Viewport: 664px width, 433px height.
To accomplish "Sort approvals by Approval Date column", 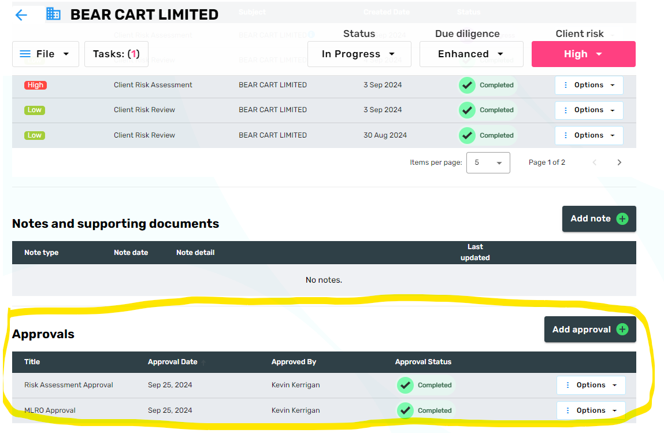I will click(x=173, y=362).
